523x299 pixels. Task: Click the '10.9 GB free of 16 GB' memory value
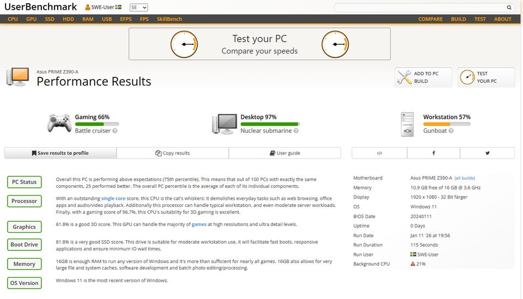(x=446, y=188)
